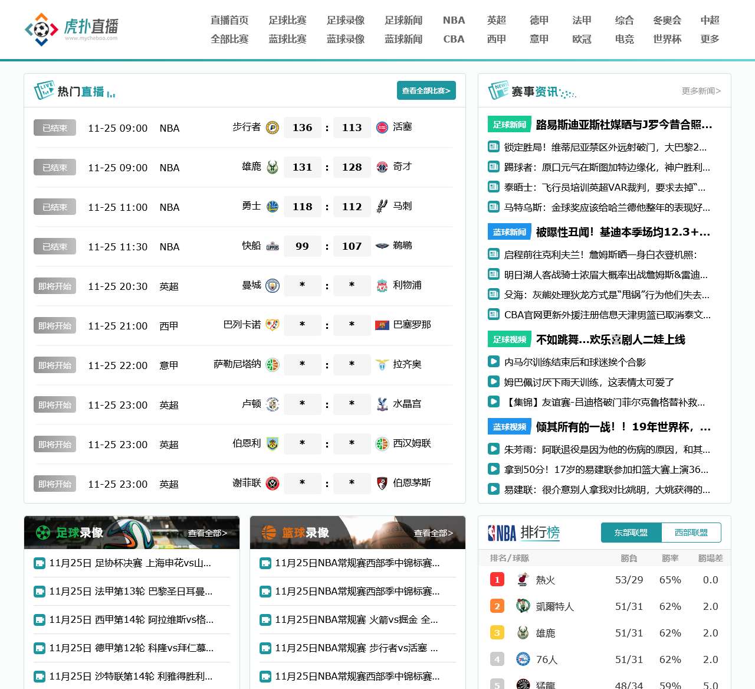This screenshot has height=689, width=755.
Task: Open the 英超 nav item
Action: coord(497,20)
